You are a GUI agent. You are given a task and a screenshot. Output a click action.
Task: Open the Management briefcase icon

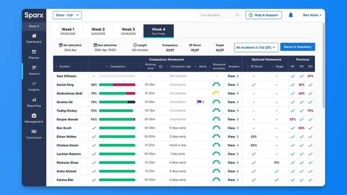coord(34,116)
